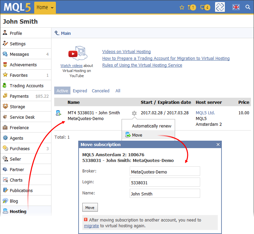Open How to Prepare a Trading Account link
Image resolution: width=254 pixels, height=234 pixels.
[166, 59]
